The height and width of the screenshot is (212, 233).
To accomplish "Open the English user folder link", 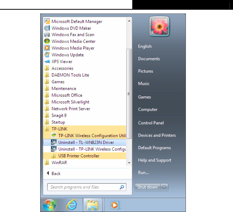I will coord(145,46).
